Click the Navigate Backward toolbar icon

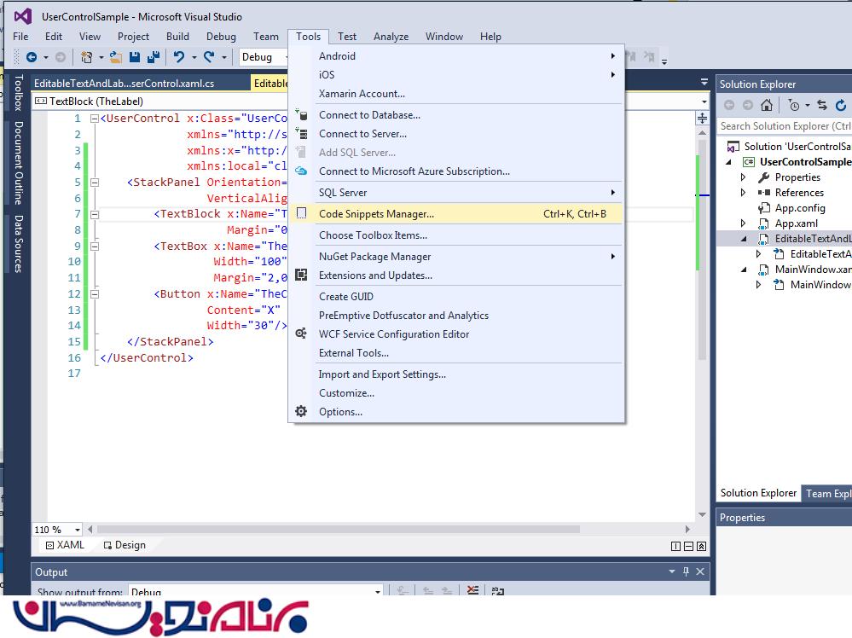[32, 57]
